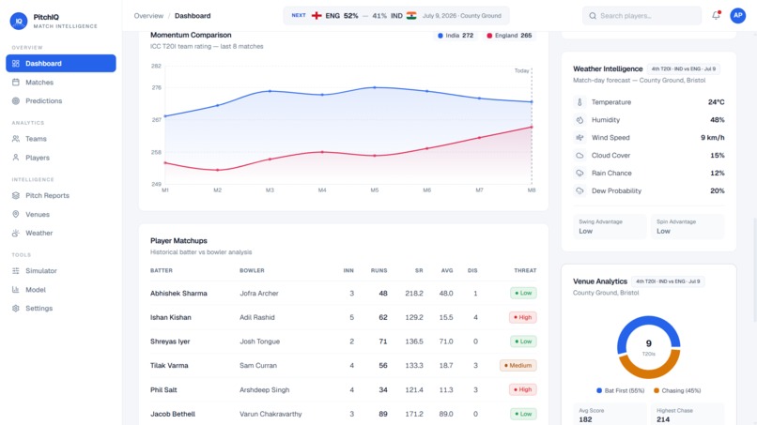Click Highest Chase 214 card
This screenshot has width=757, height=425.
(x=687, y=415)
